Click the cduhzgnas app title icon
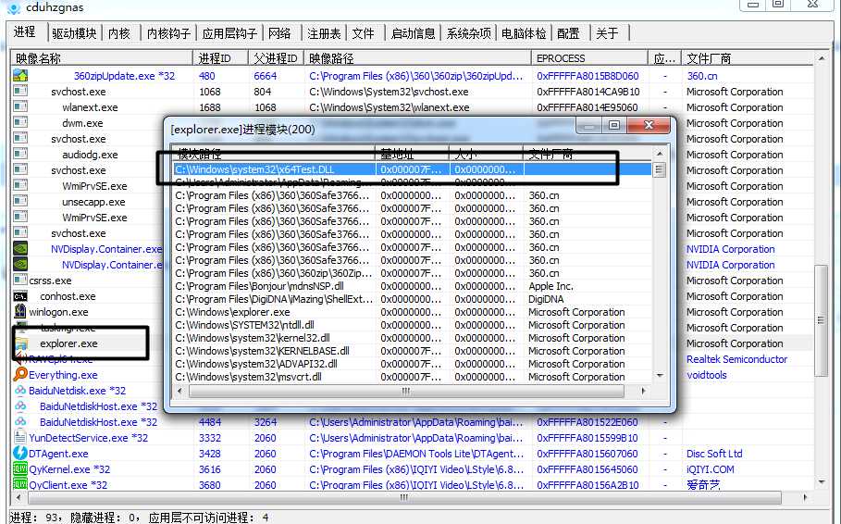The image size is (841, 524). 13,7
